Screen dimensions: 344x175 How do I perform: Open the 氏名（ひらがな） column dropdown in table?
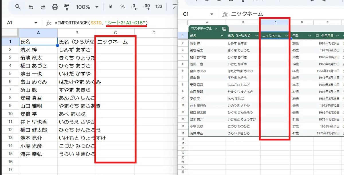(x=256, y=35)
